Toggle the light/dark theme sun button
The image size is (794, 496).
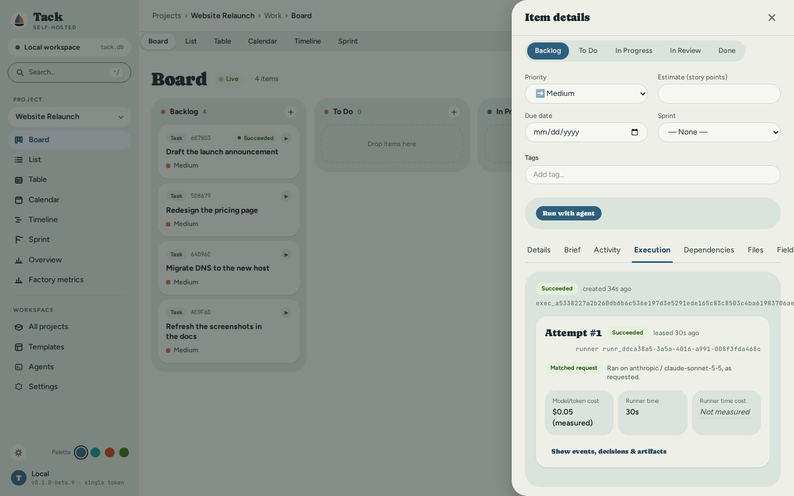pyautogui.click(x=18, y=452)
